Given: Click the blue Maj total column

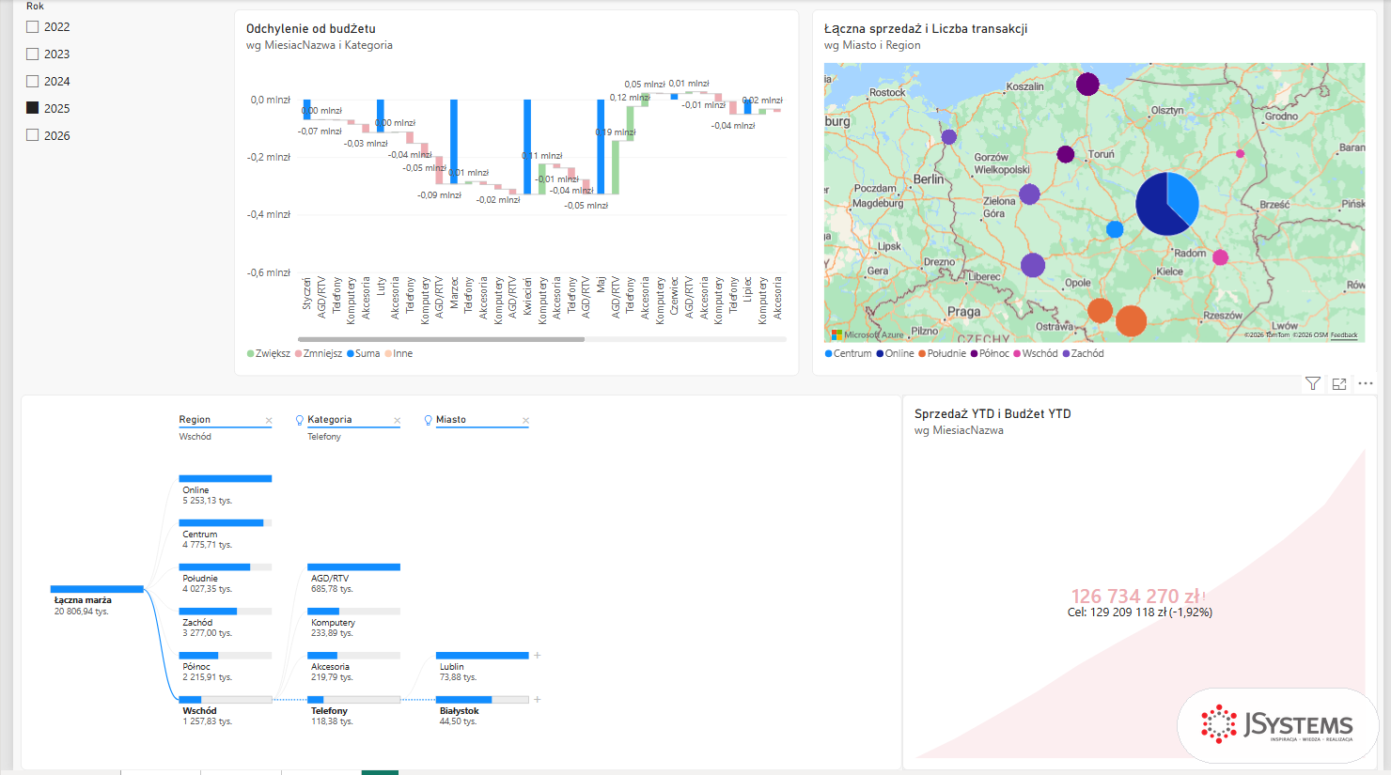Looking at the screenshot, I should (601, 147).
